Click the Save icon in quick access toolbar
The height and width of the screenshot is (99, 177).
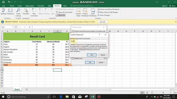[x=3, y=2]
